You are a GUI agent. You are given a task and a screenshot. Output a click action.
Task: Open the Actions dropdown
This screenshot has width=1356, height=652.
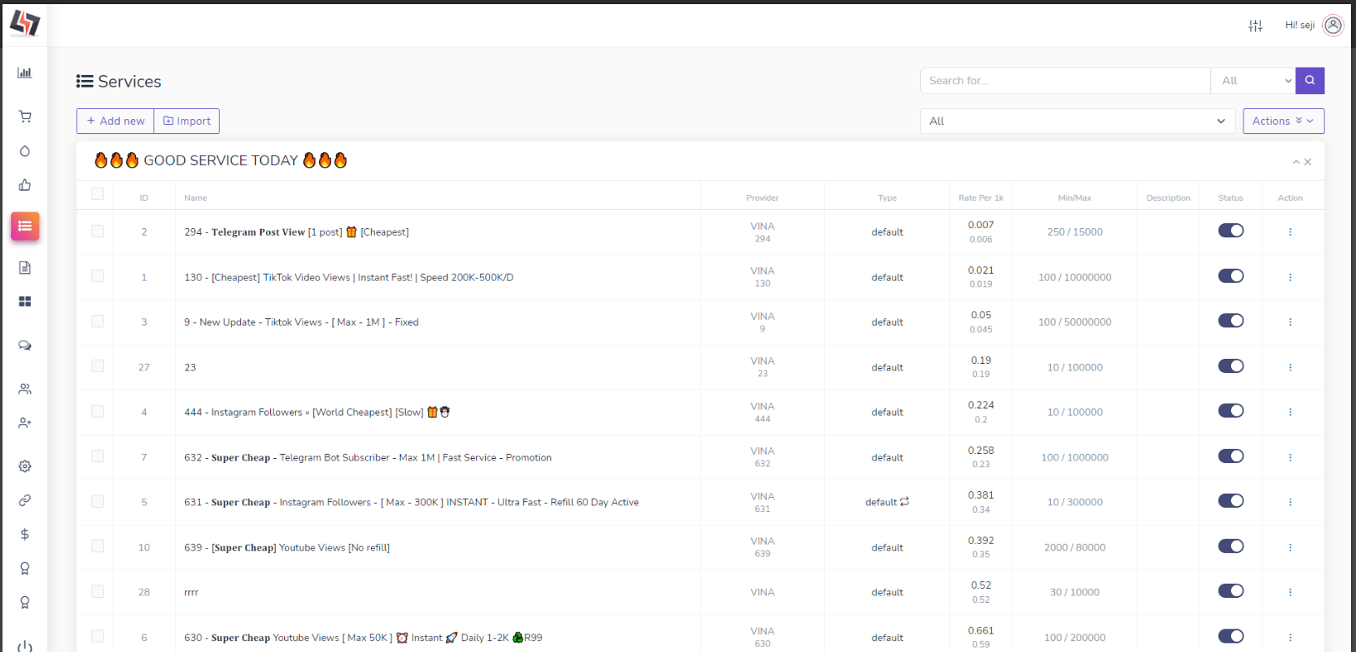coord(1283,121)
